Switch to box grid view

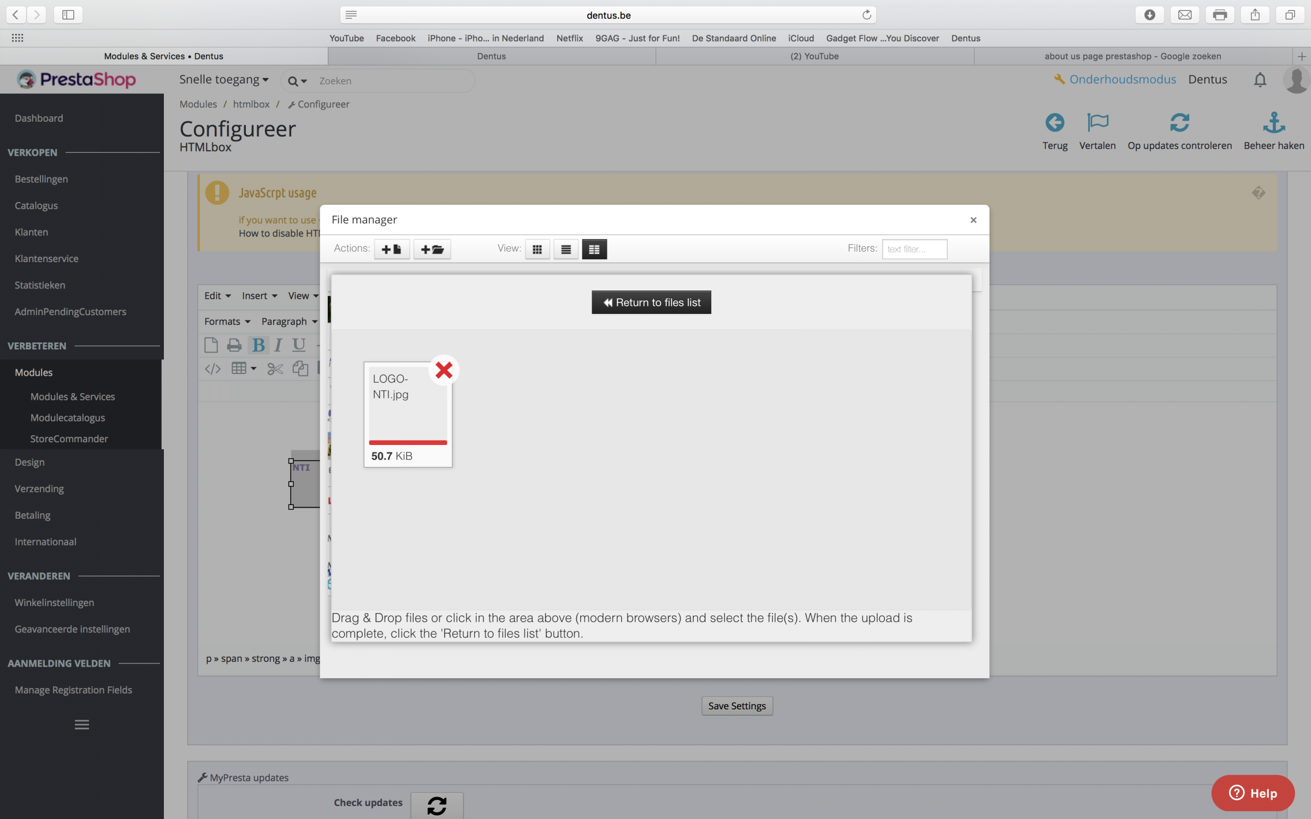click(x=537, y=249)
